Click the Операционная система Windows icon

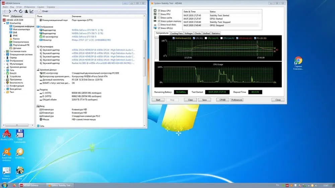click(7, 54)
